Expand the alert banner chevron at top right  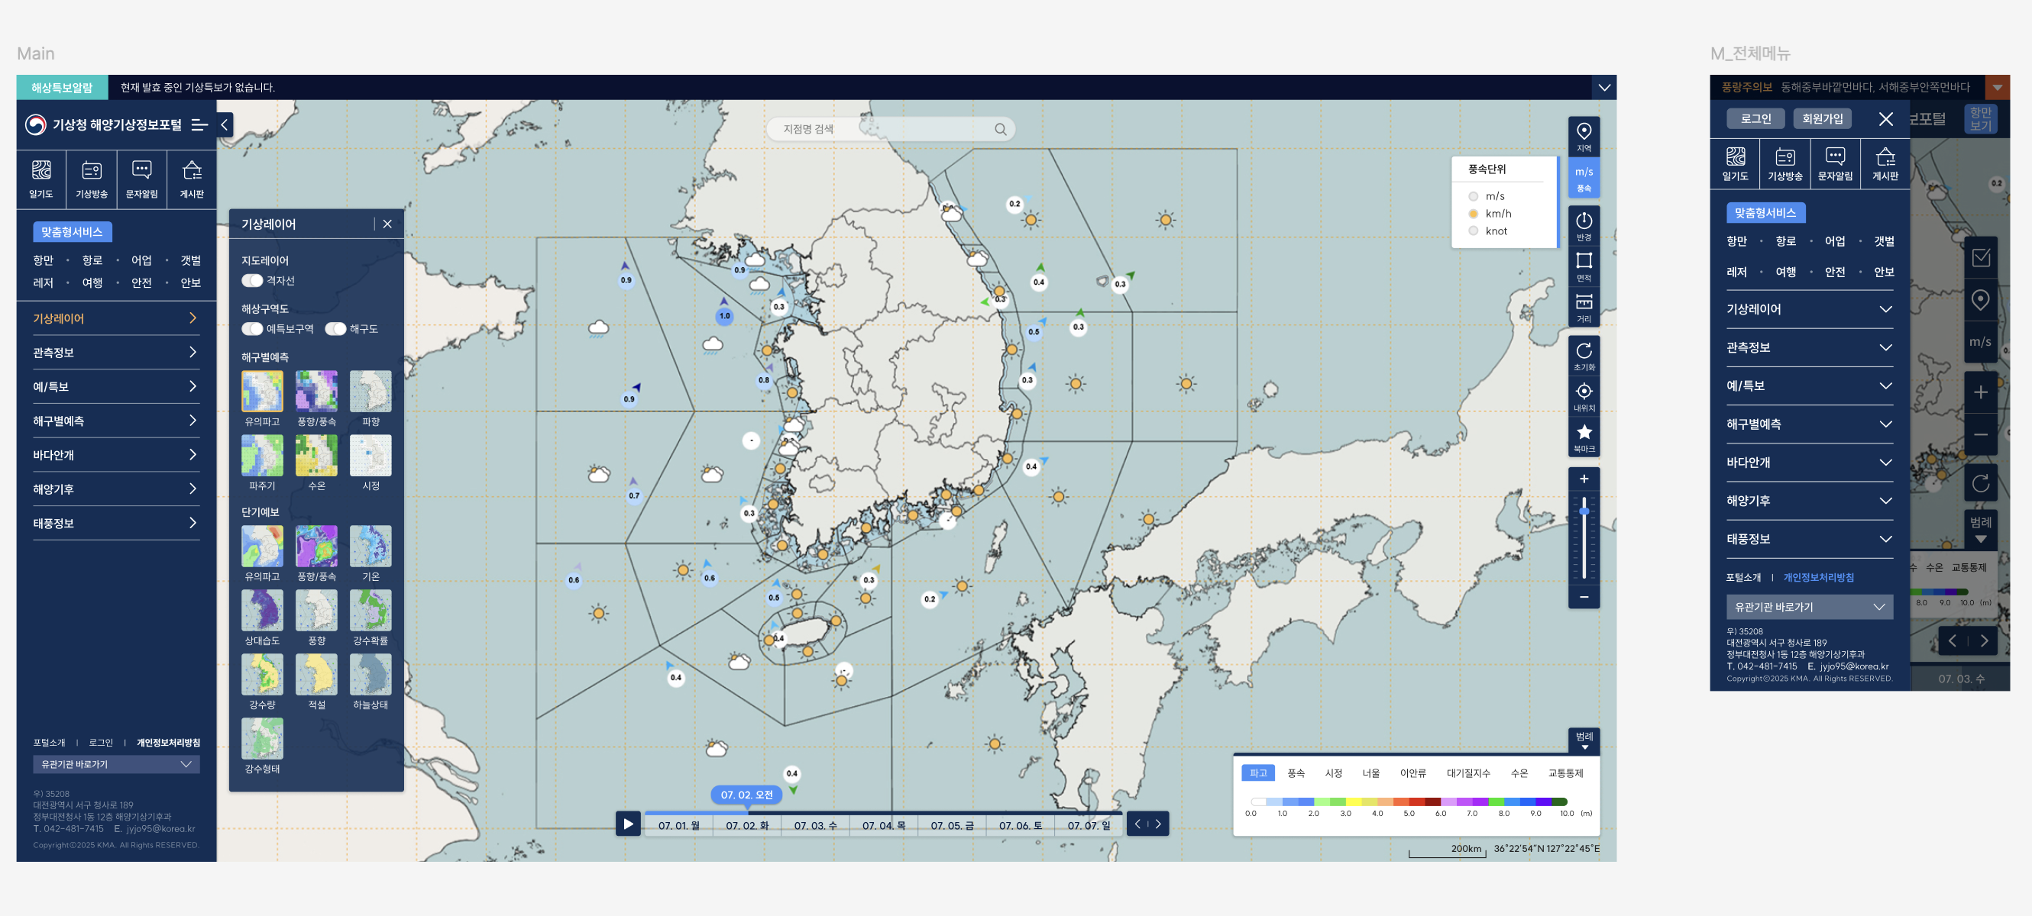(1603, 88)
